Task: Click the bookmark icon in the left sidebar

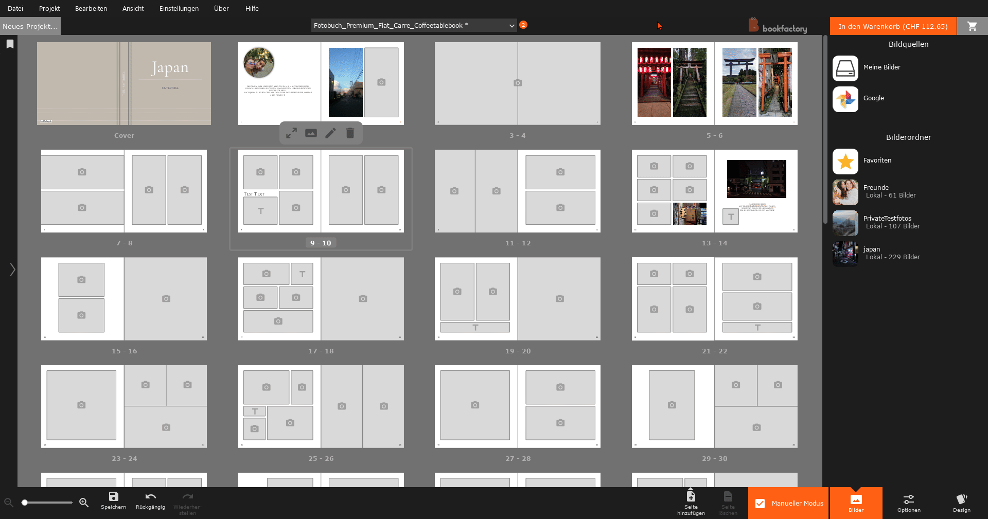Action: pos(10,44)
